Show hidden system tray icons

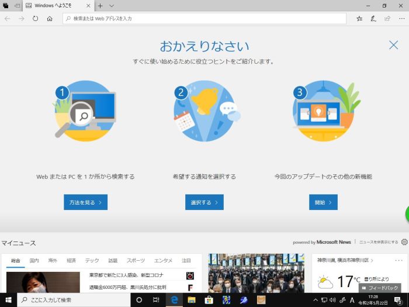click(x=316, y=300)
